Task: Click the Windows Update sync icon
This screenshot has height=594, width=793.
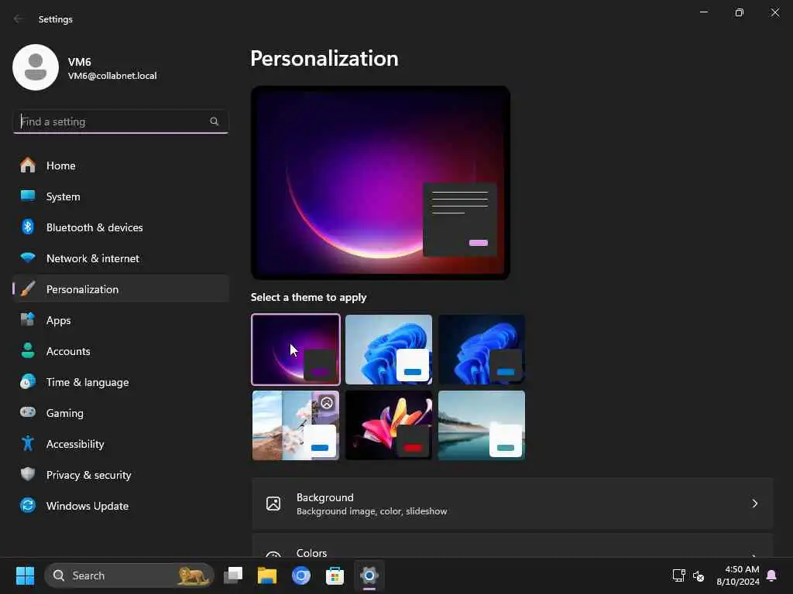Action: (x=28, y=505)
